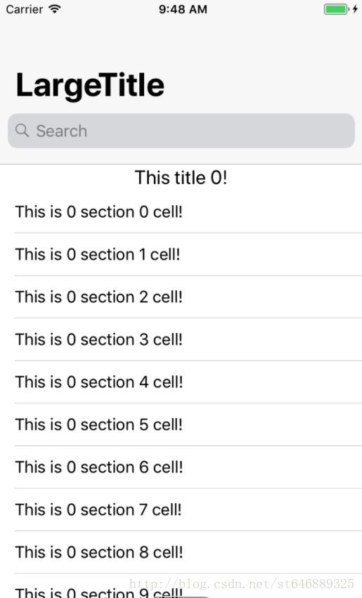Focus the Search text field
Image resolution: width=362 pixels, height=598 pixels.
[181, 131]
